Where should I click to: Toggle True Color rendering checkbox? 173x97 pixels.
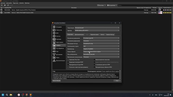click(x=68, y=60)
